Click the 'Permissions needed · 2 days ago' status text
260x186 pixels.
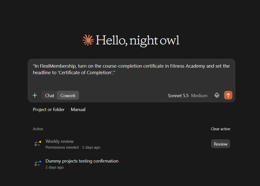click(73, 147)
